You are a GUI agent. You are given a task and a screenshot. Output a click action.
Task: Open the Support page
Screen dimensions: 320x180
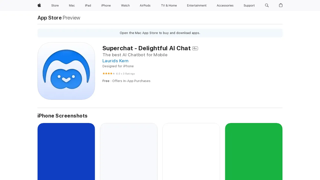click(249, 5)
